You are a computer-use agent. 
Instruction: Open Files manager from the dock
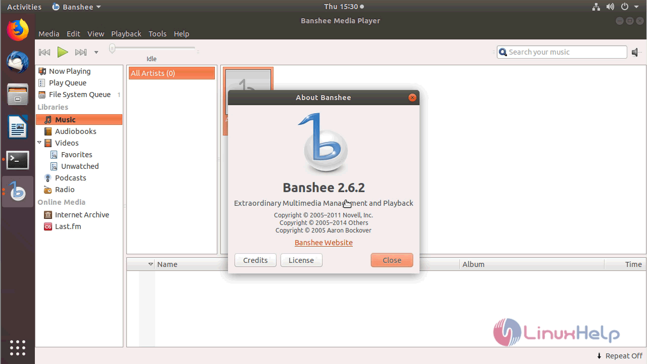[x=18, y=95]
